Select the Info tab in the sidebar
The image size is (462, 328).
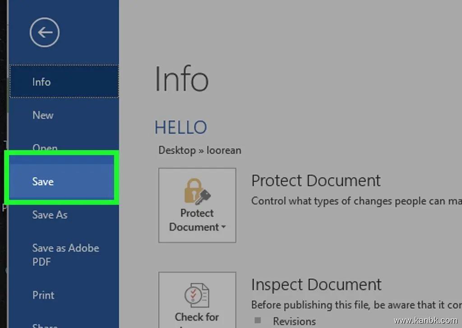click(x=42, y=82)
